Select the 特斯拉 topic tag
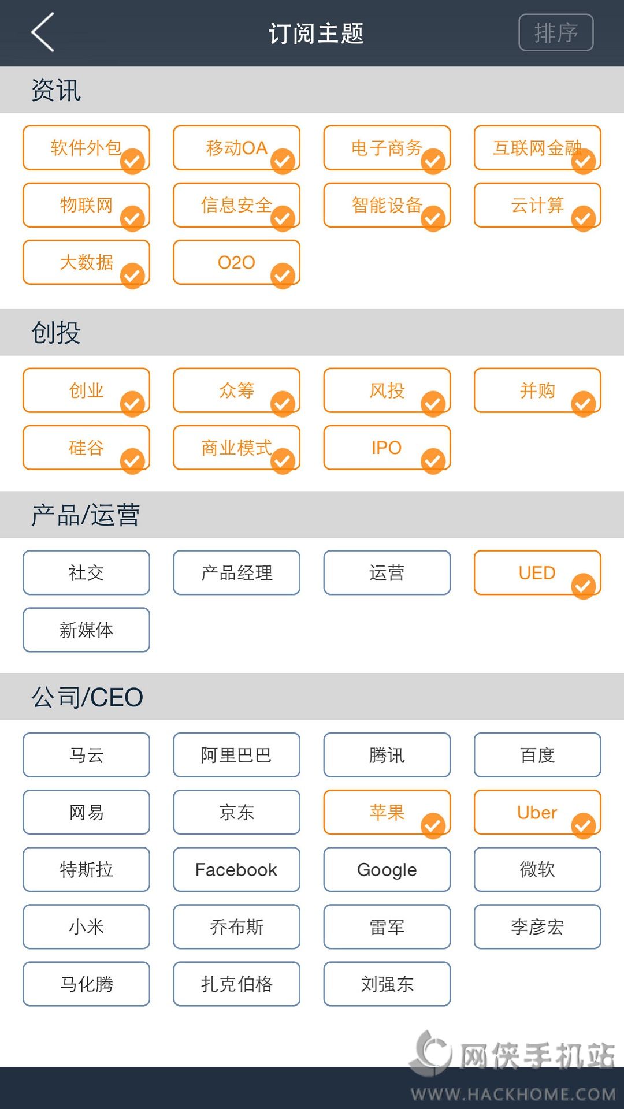Image resolution: width=624 pixels, height=1109 pixels. coord(86,869)
